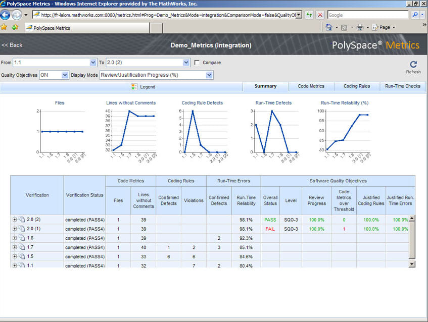Click the RSS feeds icon
This screenshot has width=428, height=322.
click(344, 27)
